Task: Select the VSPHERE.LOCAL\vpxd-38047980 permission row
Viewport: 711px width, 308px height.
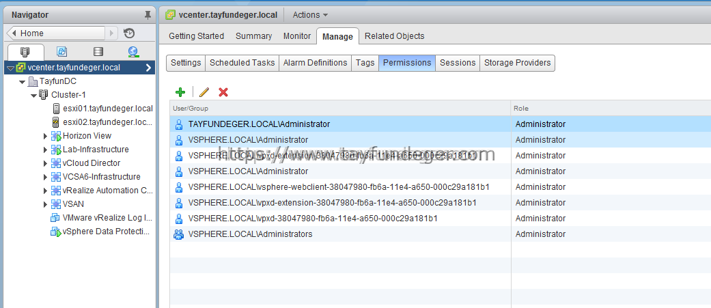Action: (441, 218)
